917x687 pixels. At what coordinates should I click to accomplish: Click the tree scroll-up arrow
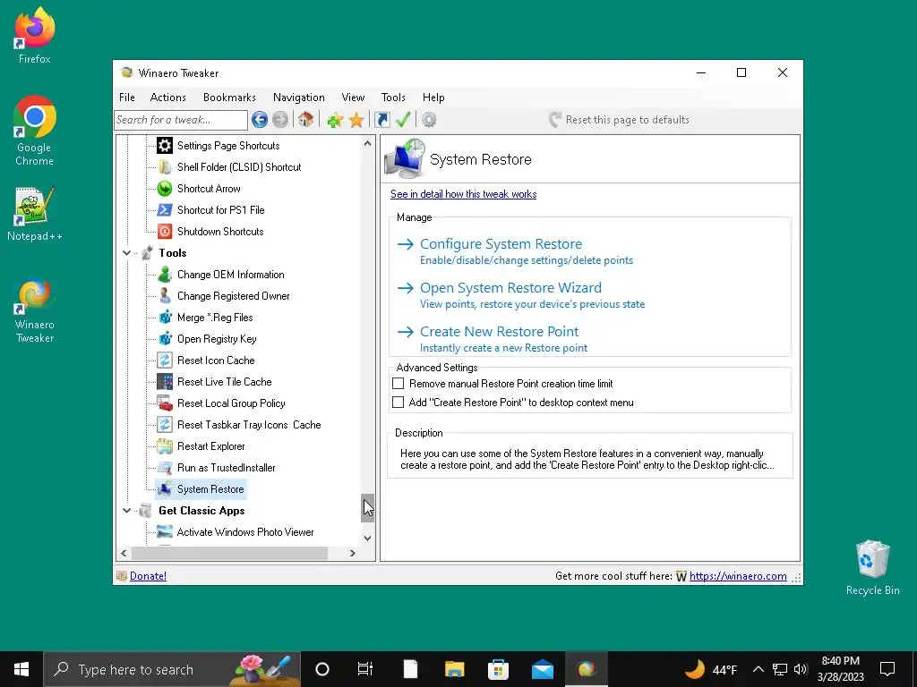[367, 143]
